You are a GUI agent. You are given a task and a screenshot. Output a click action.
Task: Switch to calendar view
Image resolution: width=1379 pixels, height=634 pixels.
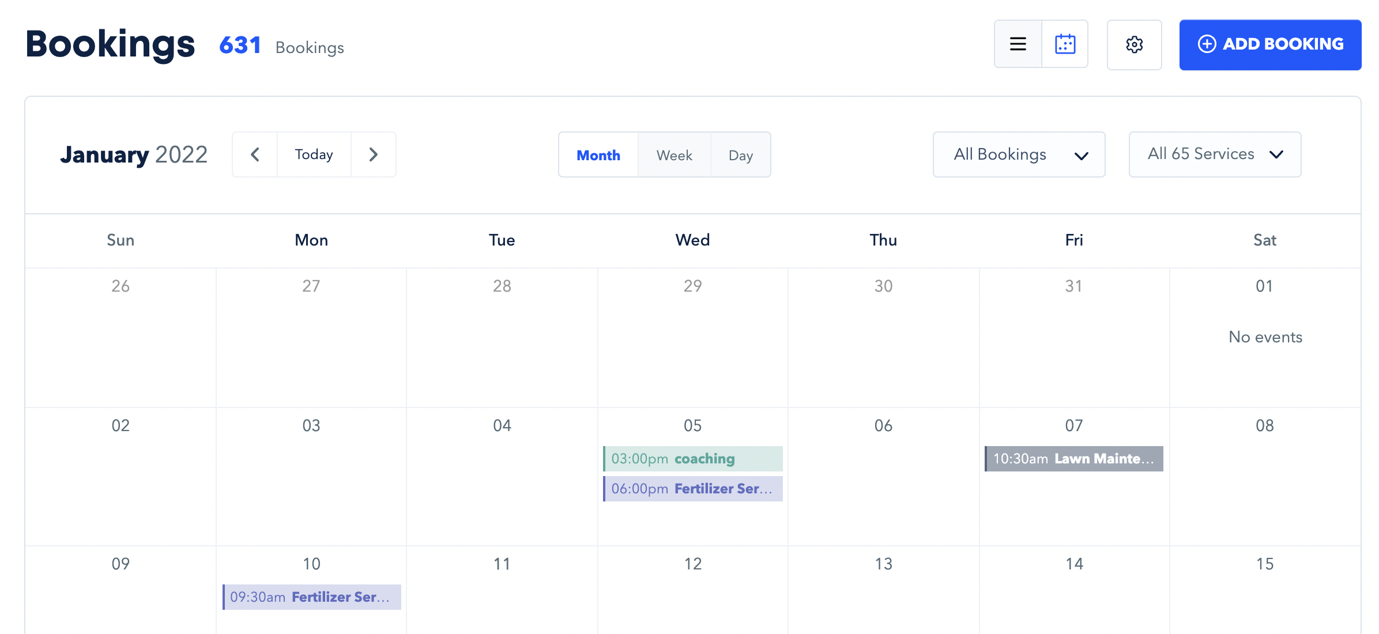(x=1065, y=44)
